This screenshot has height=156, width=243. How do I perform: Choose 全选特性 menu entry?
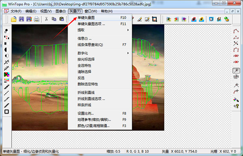pos(100,65)
